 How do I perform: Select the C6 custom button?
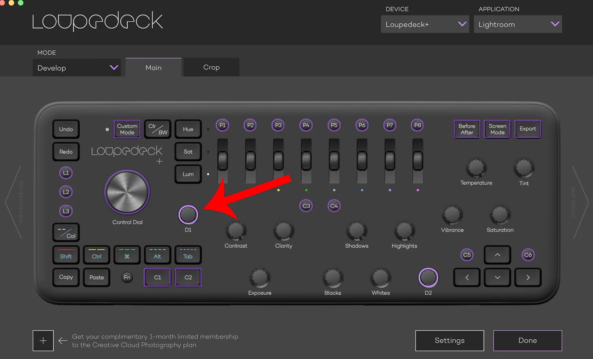tap(528, 255)
